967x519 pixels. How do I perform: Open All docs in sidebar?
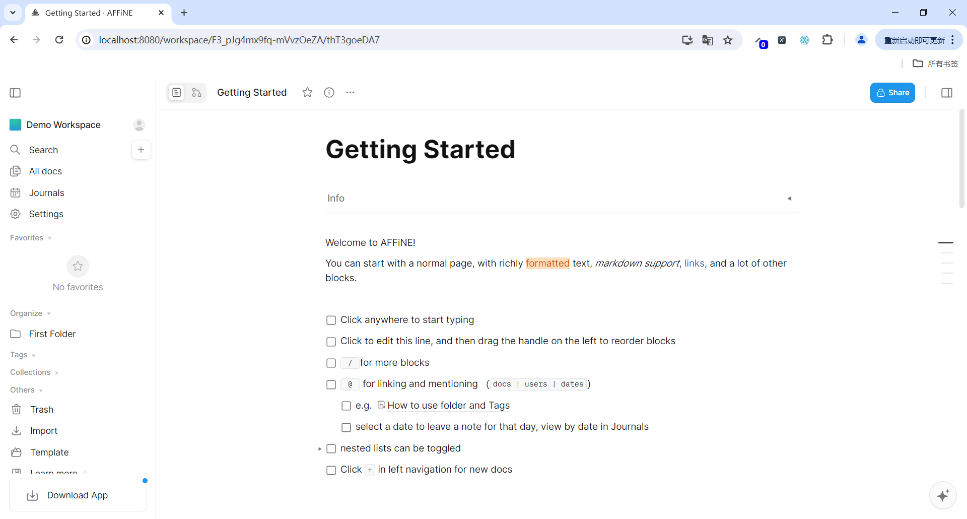click(x=45, y=171)
